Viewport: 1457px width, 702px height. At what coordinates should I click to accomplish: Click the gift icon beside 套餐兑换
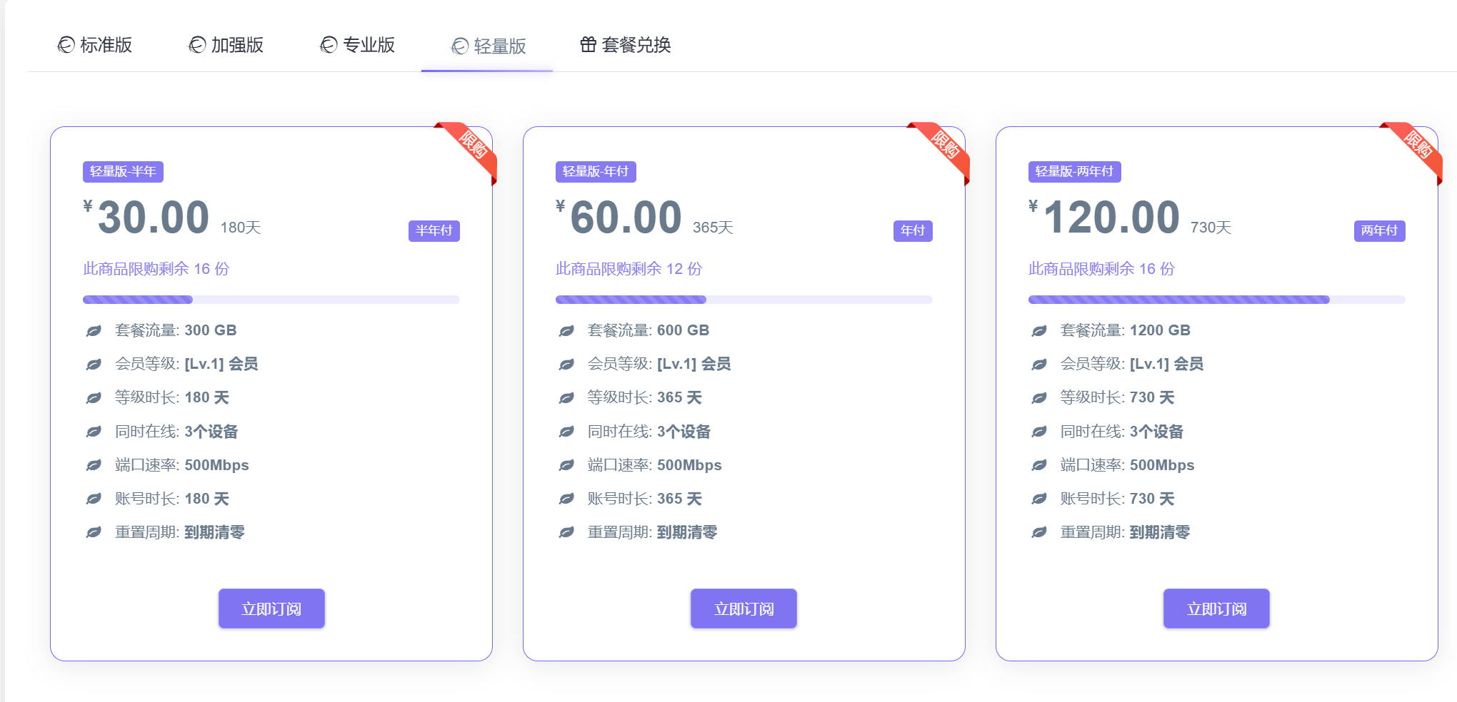click(x=588, y=45)
